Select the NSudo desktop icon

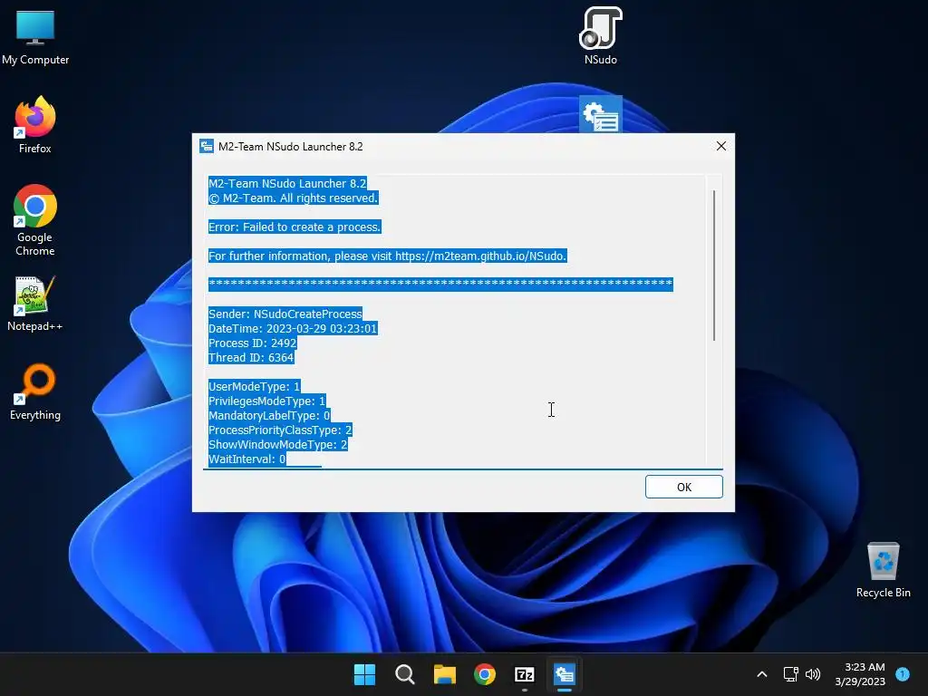(601, 36)
